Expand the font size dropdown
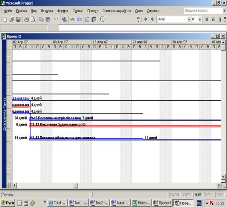Image resolution: width=227 pixels, height=208 pixels. [200, 19]
